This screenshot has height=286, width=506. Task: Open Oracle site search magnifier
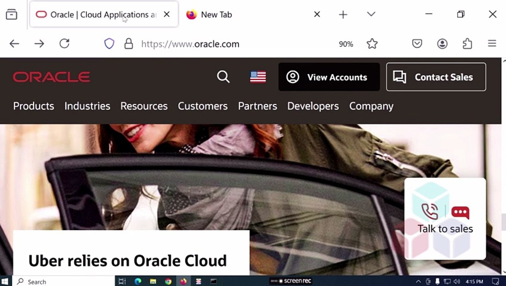[x=224, y=77]
